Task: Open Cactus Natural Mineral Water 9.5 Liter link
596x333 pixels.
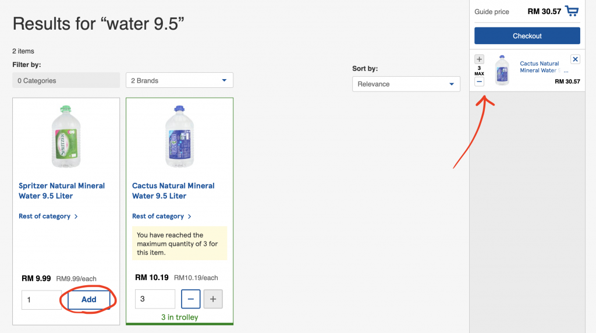Action: (x=173, y=191)
